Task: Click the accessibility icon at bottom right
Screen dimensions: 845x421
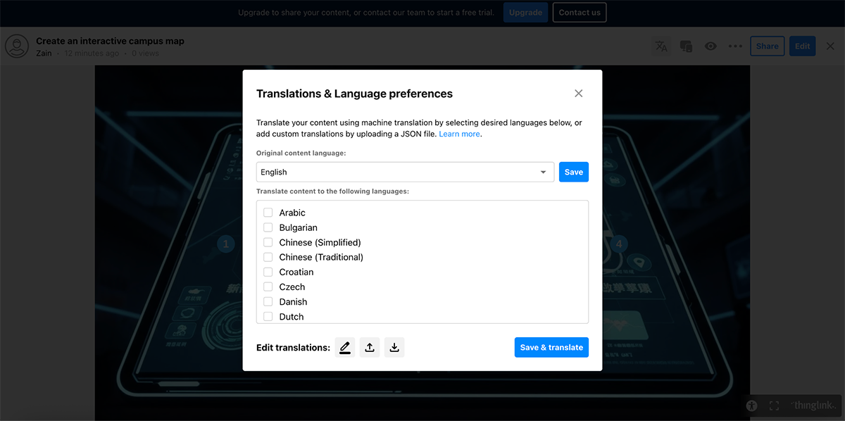Action: [x=751, y=406]
